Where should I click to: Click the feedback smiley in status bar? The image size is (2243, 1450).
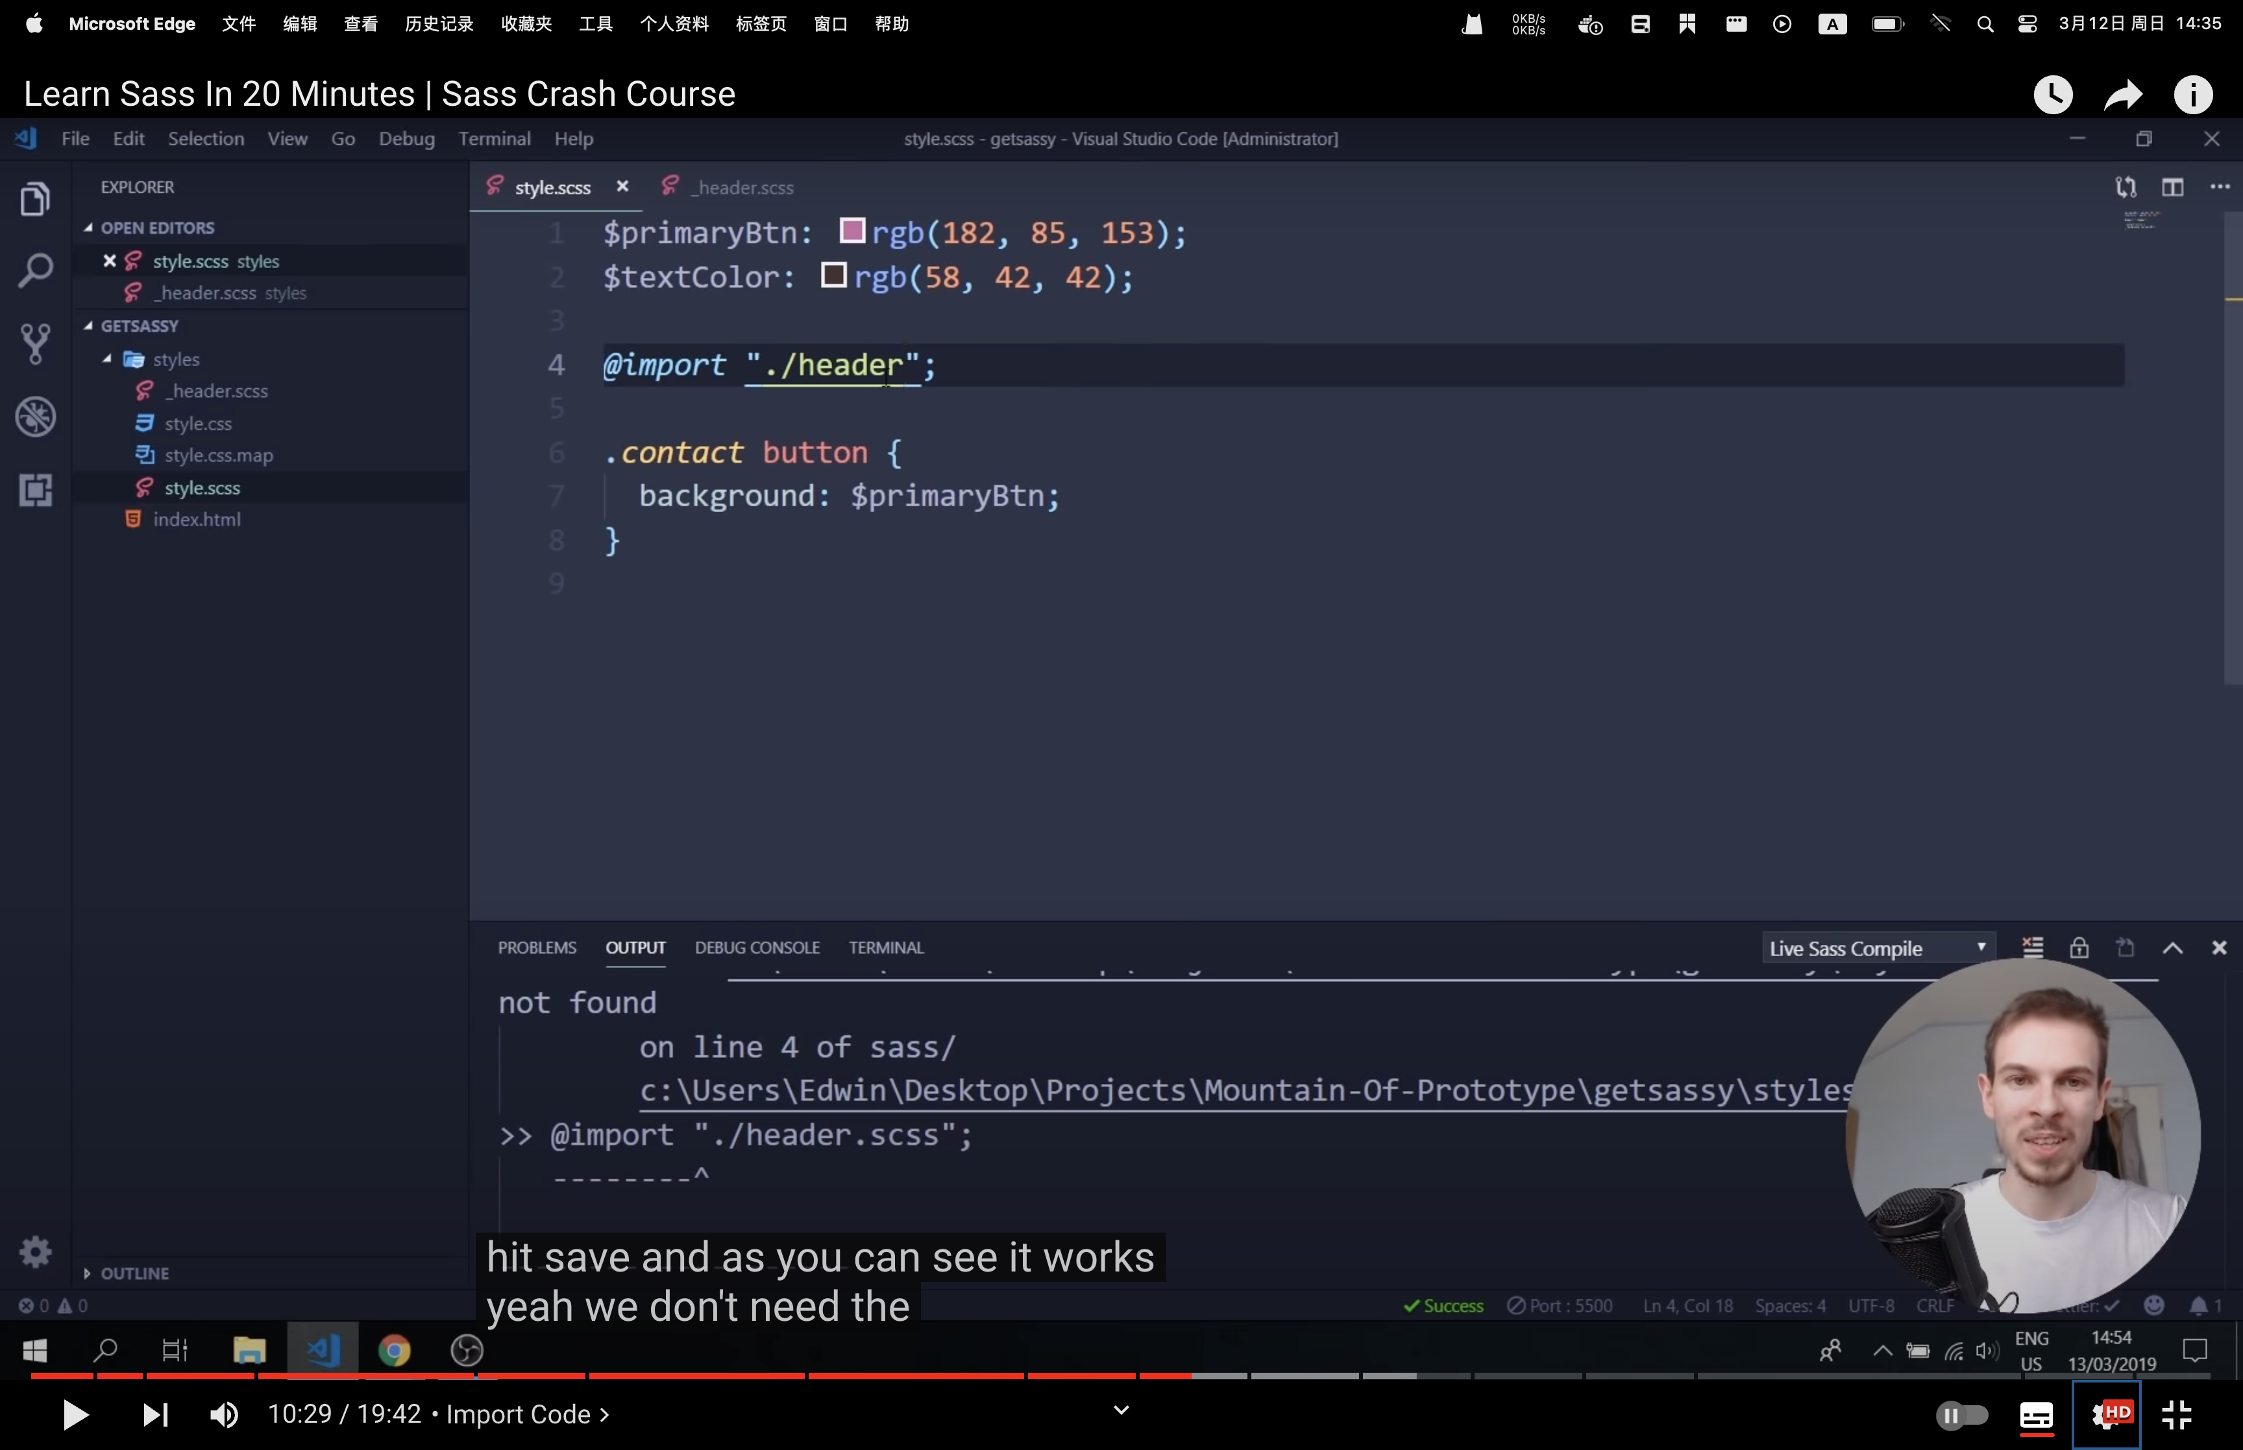click(x=2153, y=1305)
